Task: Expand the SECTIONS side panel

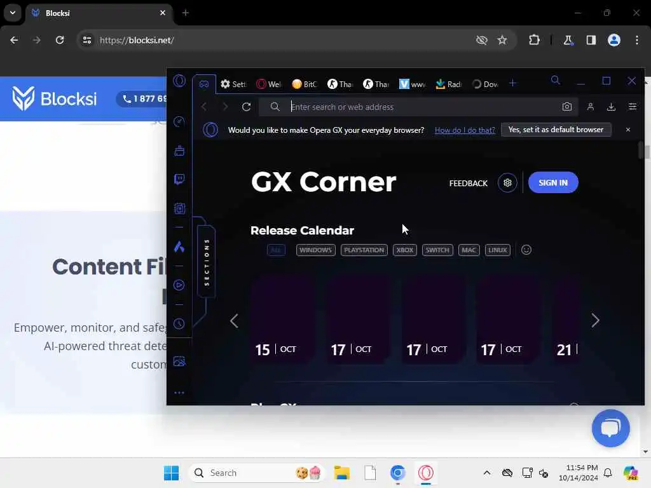Action: [207, 261]
